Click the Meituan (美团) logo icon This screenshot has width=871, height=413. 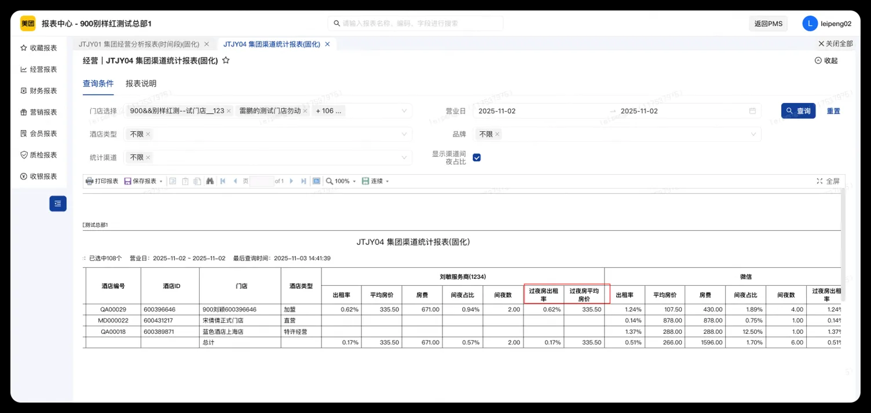click(27, 23)
